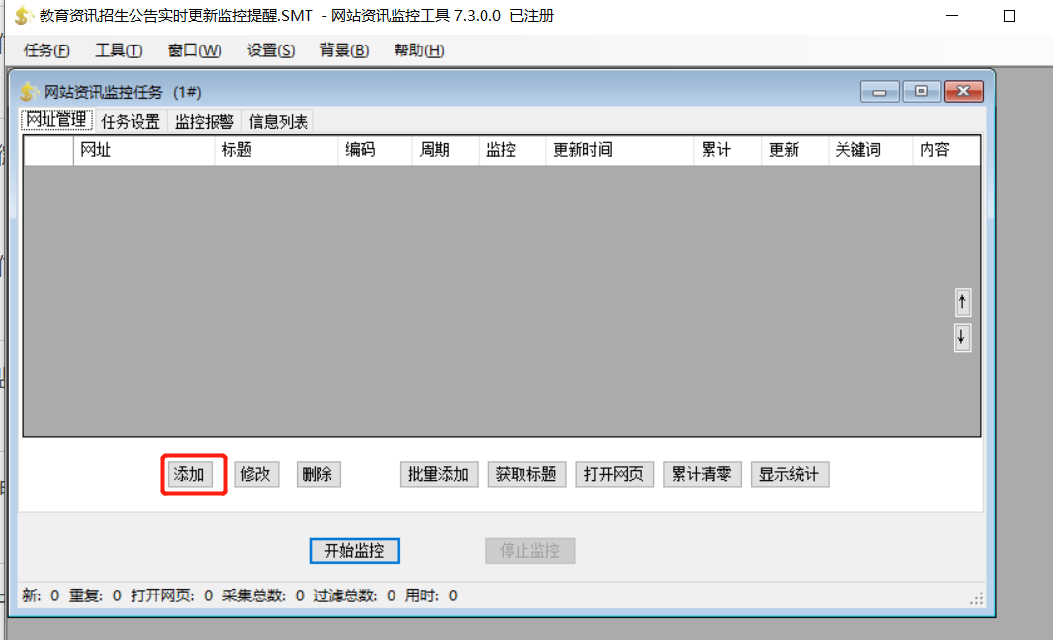This screenshot has width=1053, height=640.
Task: Click the 内容 column header
Action: tap(946, 150)
